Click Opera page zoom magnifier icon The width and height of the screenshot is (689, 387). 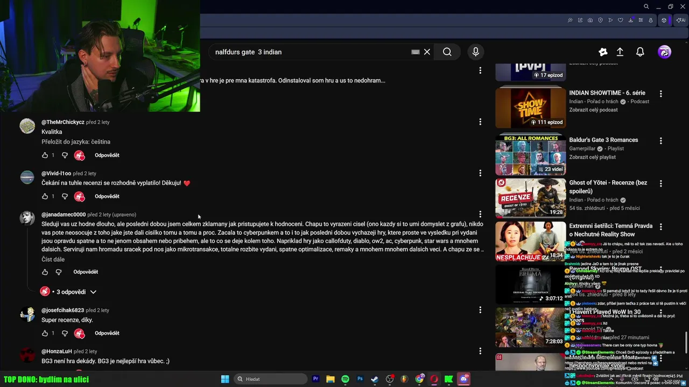570,20
